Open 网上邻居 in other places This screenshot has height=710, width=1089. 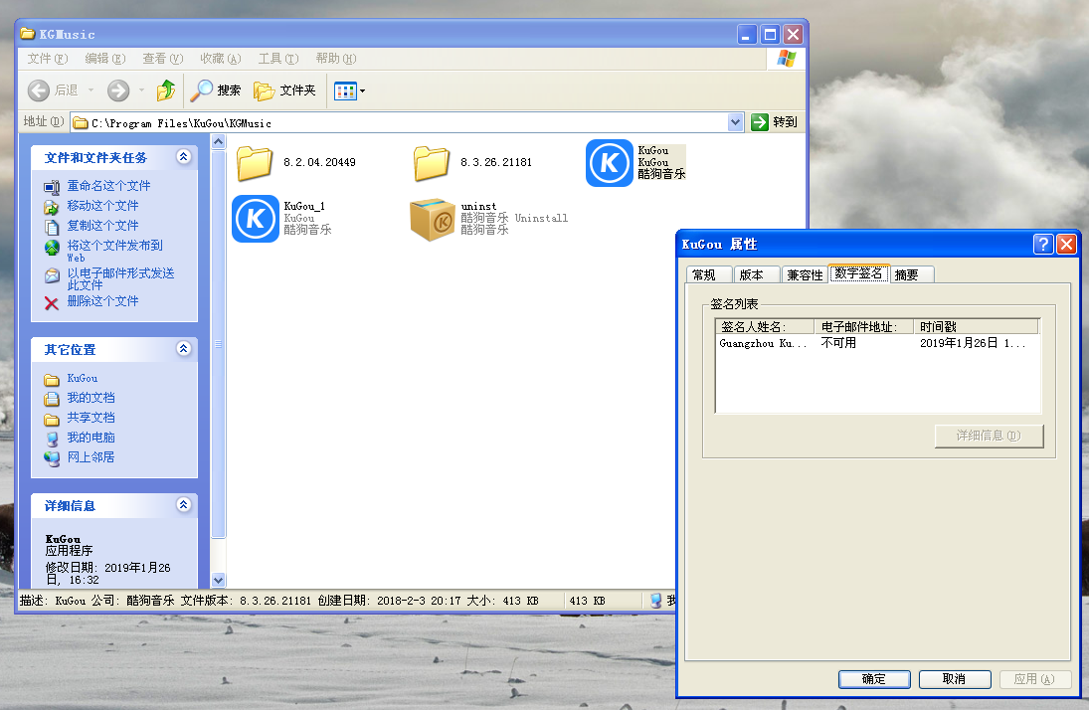click(91, 457)
